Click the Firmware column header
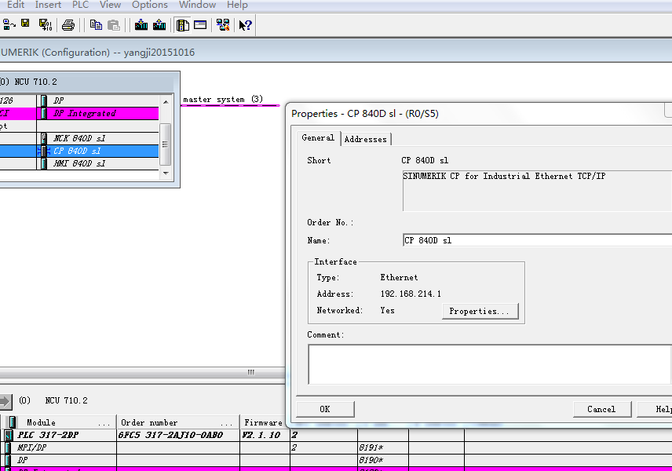Viewport: 672px width, 471px height. coord(265,422)
